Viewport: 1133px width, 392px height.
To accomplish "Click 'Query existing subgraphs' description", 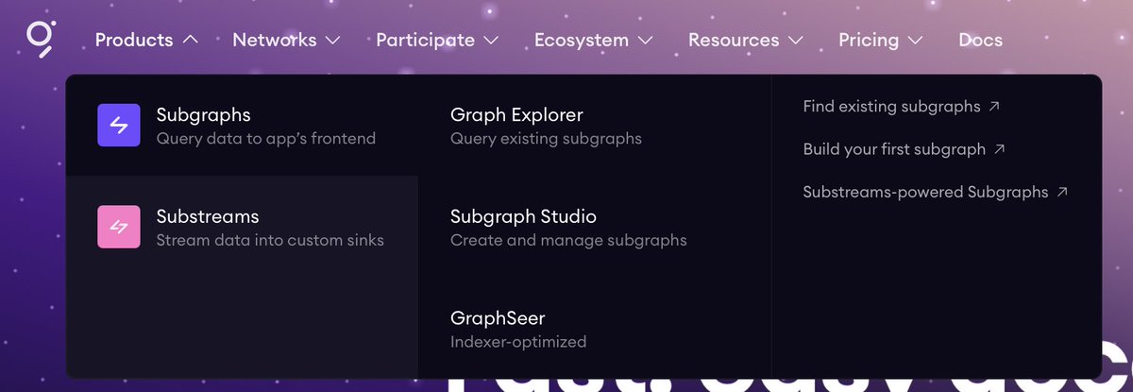I will click(x=546, y=139).
